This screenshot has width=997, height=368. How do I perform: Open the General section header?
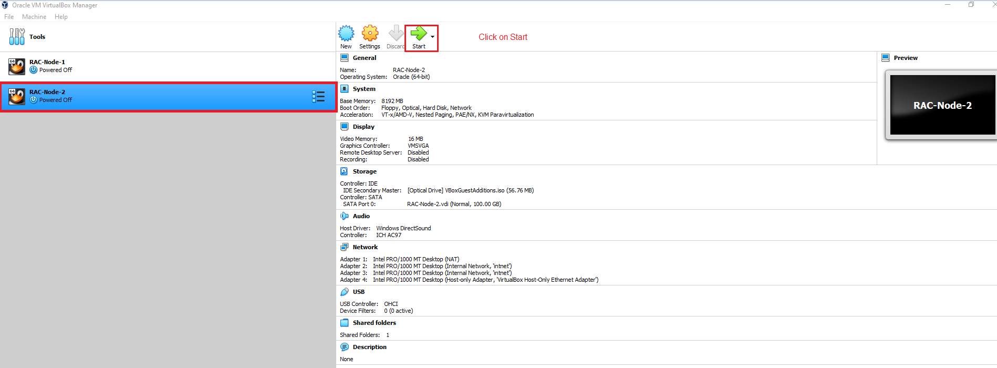click(x=365, y=58)
